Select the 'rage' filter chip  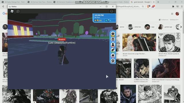pyautogui.click(x=150, y=27)
